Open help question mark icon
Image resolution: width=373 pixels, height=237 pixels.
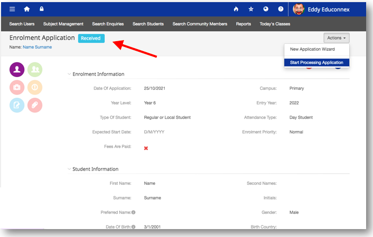point(281,9)
